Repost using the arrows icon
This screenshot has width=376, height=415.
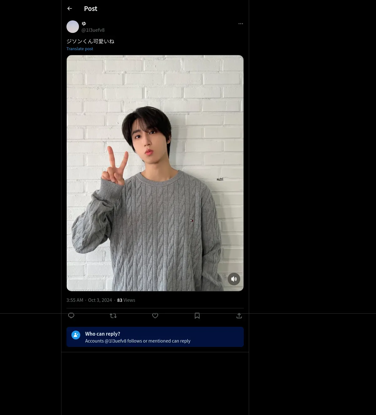[113, 316]
